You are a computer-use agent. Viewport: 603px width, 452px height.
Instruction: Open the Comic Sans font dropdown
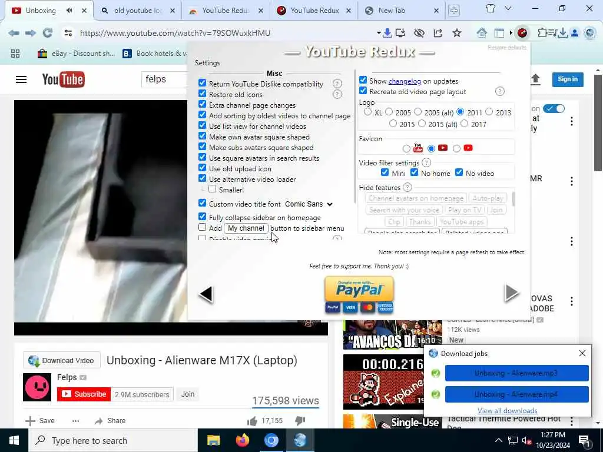[x=309, y=204]
